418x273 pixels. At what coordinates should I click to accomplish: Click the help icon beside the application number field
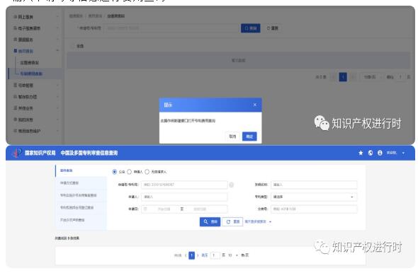click(x=232, y=185)
